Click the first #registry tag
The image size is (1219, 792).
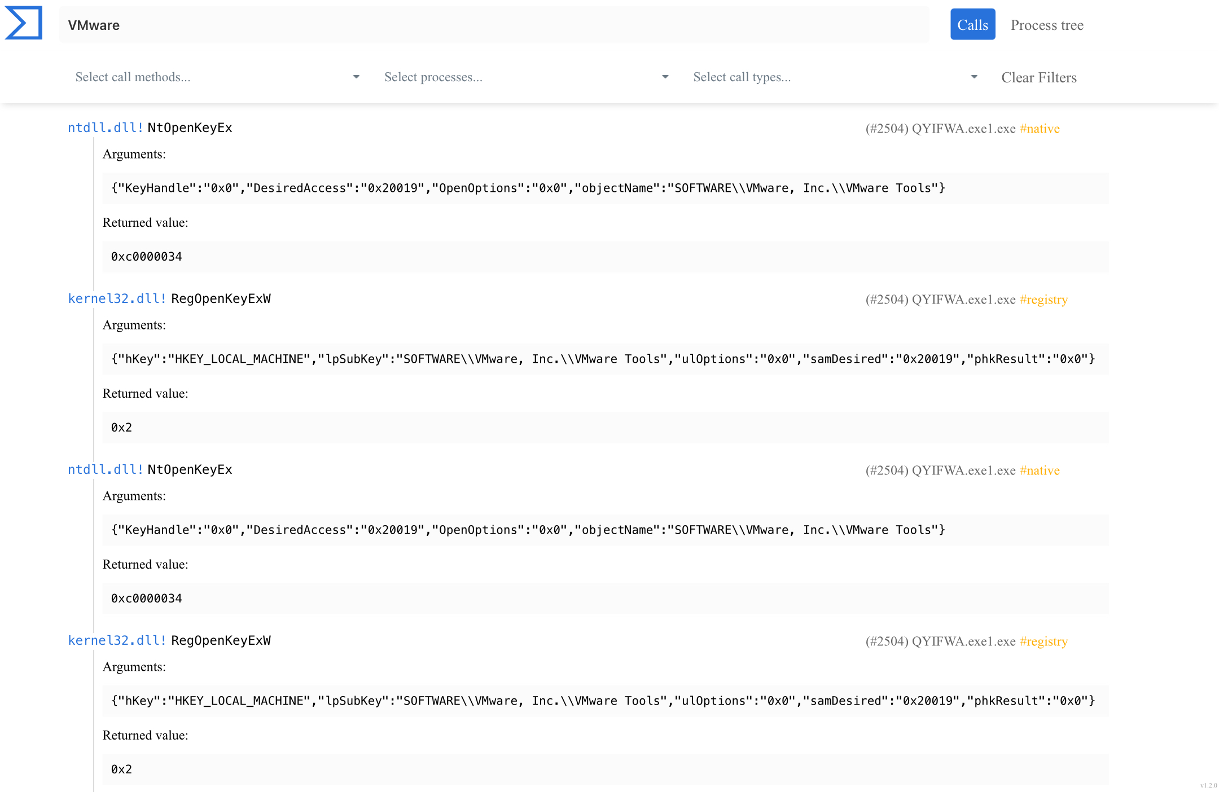click(x=1043, y=300)
